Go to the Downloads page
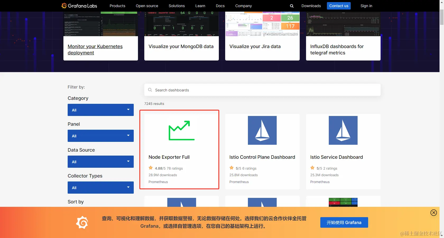This screenshot has height=238, width=444. (311, 6)
